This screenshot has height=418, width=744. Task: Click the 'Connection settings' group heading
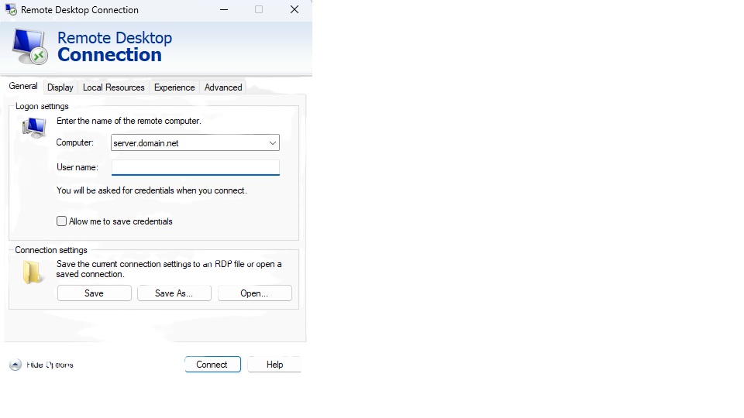(x=51, y=250)
